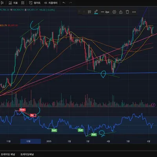This screenshot has width=157, height=157.
Task: Open the 지표 indicators dialog
Action: point(13,3)
